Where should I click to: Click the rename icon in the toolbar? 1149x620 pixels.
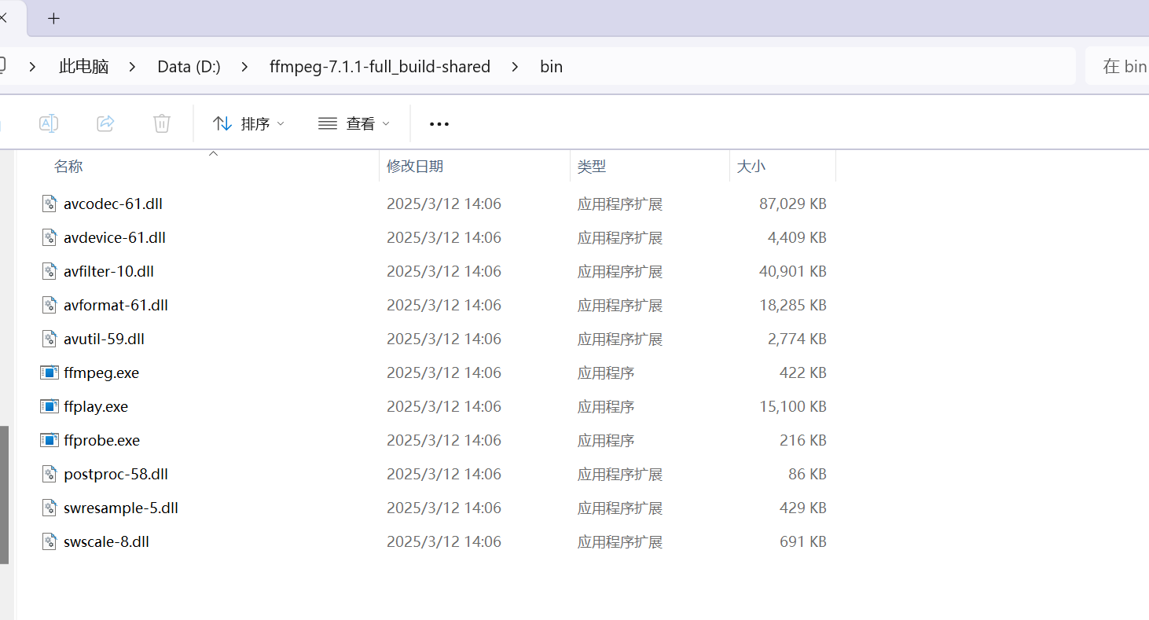point(49,123)
